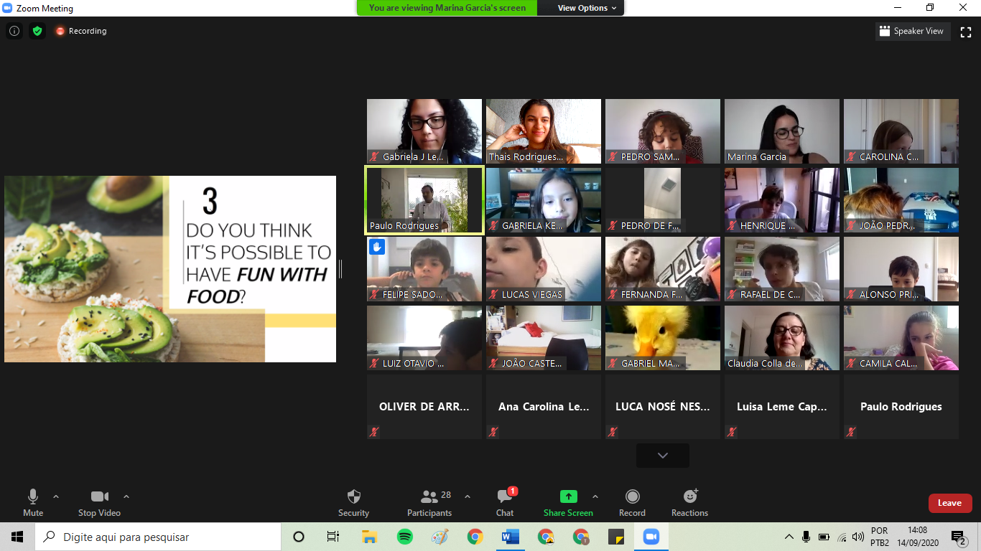Open the Security menu
981x551 pixels.
[353, 503]
